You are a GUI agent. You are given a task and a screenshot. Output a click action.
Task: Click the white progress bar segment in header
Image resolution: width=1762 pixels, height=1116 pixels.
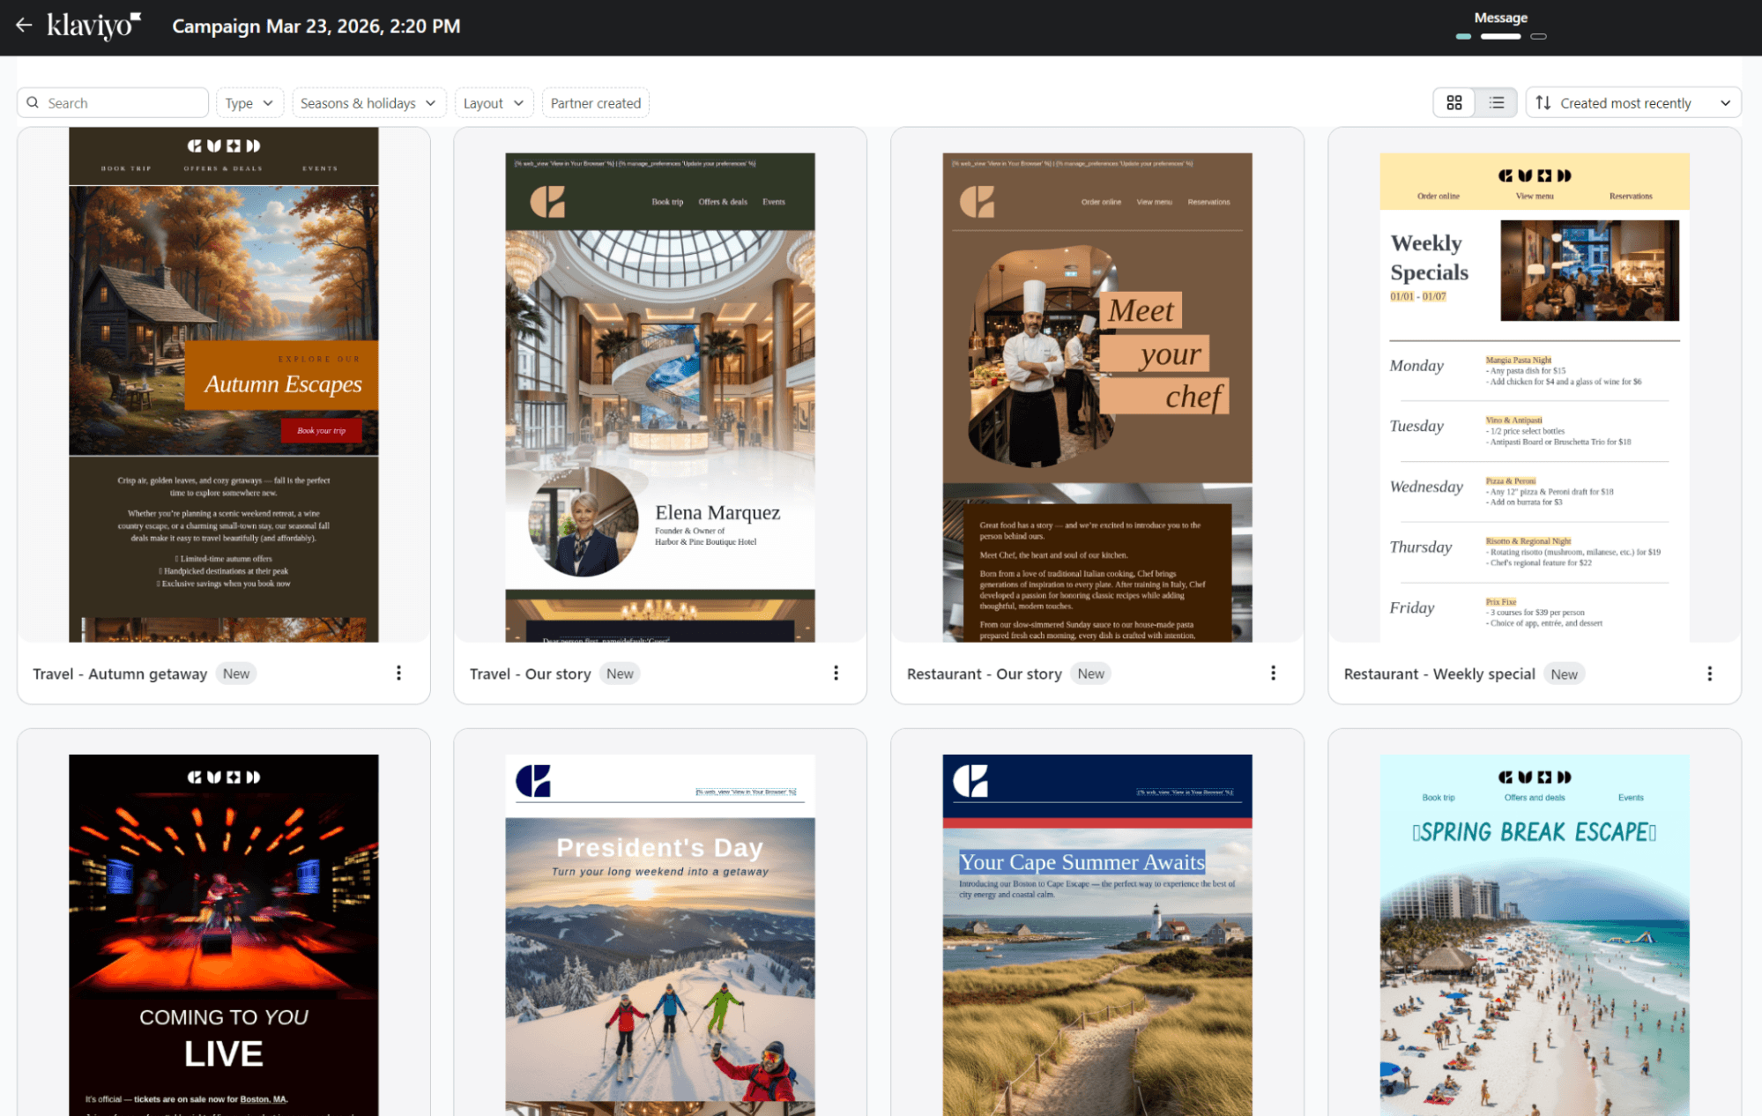[1501, 37]
